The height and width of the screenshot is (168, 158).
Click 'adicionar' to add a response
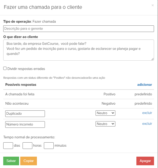point(144,85)
